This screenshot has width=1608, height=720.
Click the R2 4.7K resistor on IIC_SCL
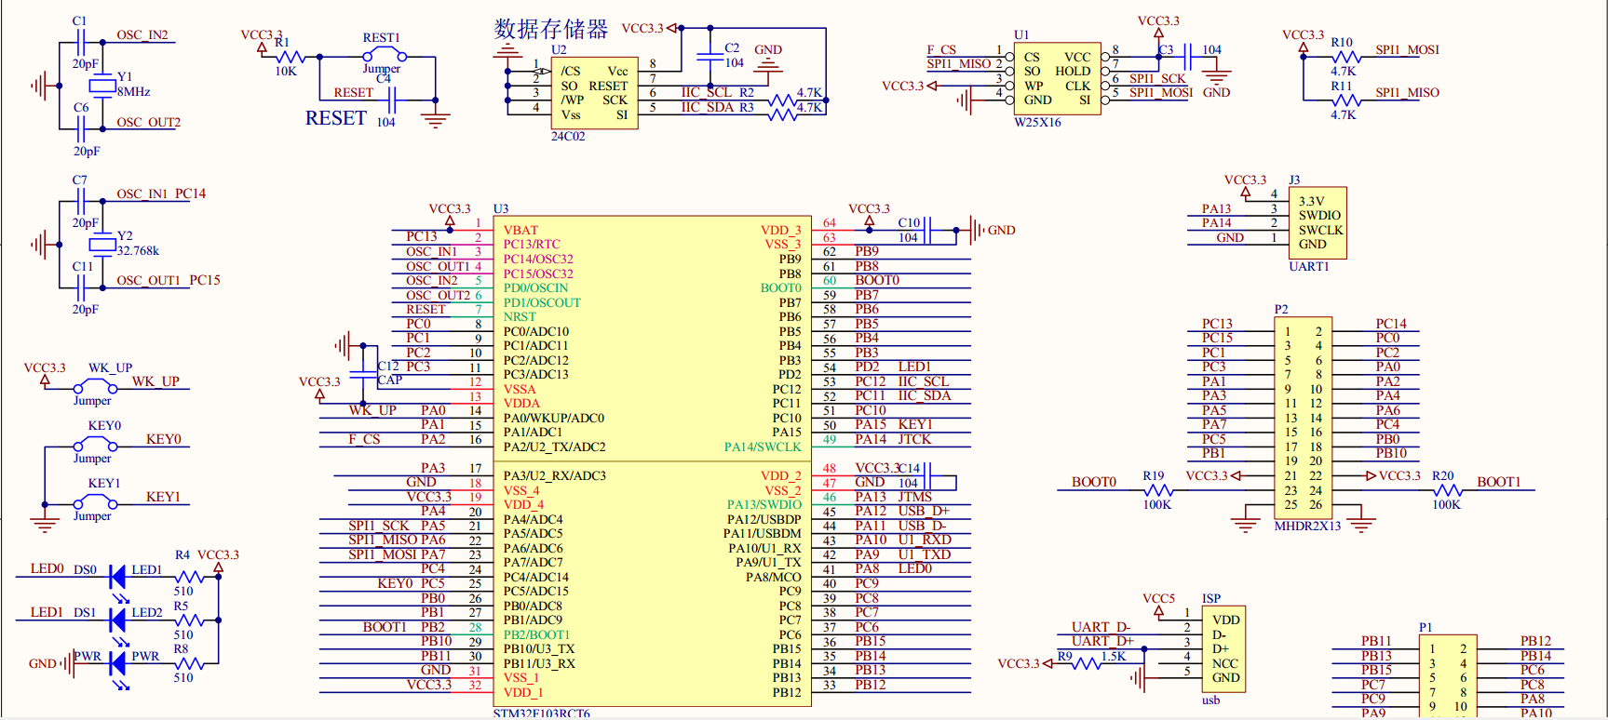point(783,100)
